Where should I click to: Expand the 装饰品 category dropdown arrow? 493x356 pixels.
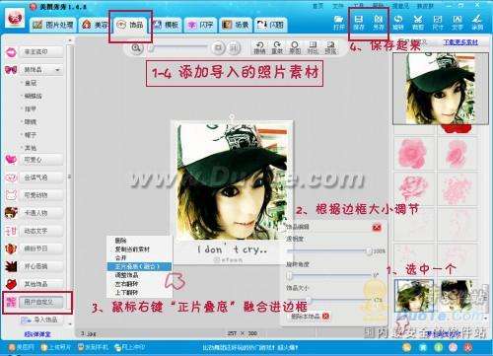pos(58,70)
